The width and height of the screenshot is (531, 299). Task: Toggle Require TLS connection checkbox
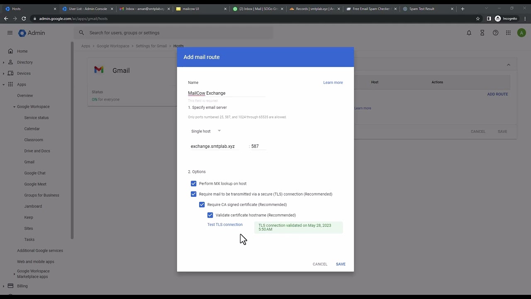[x=193, y=194]
